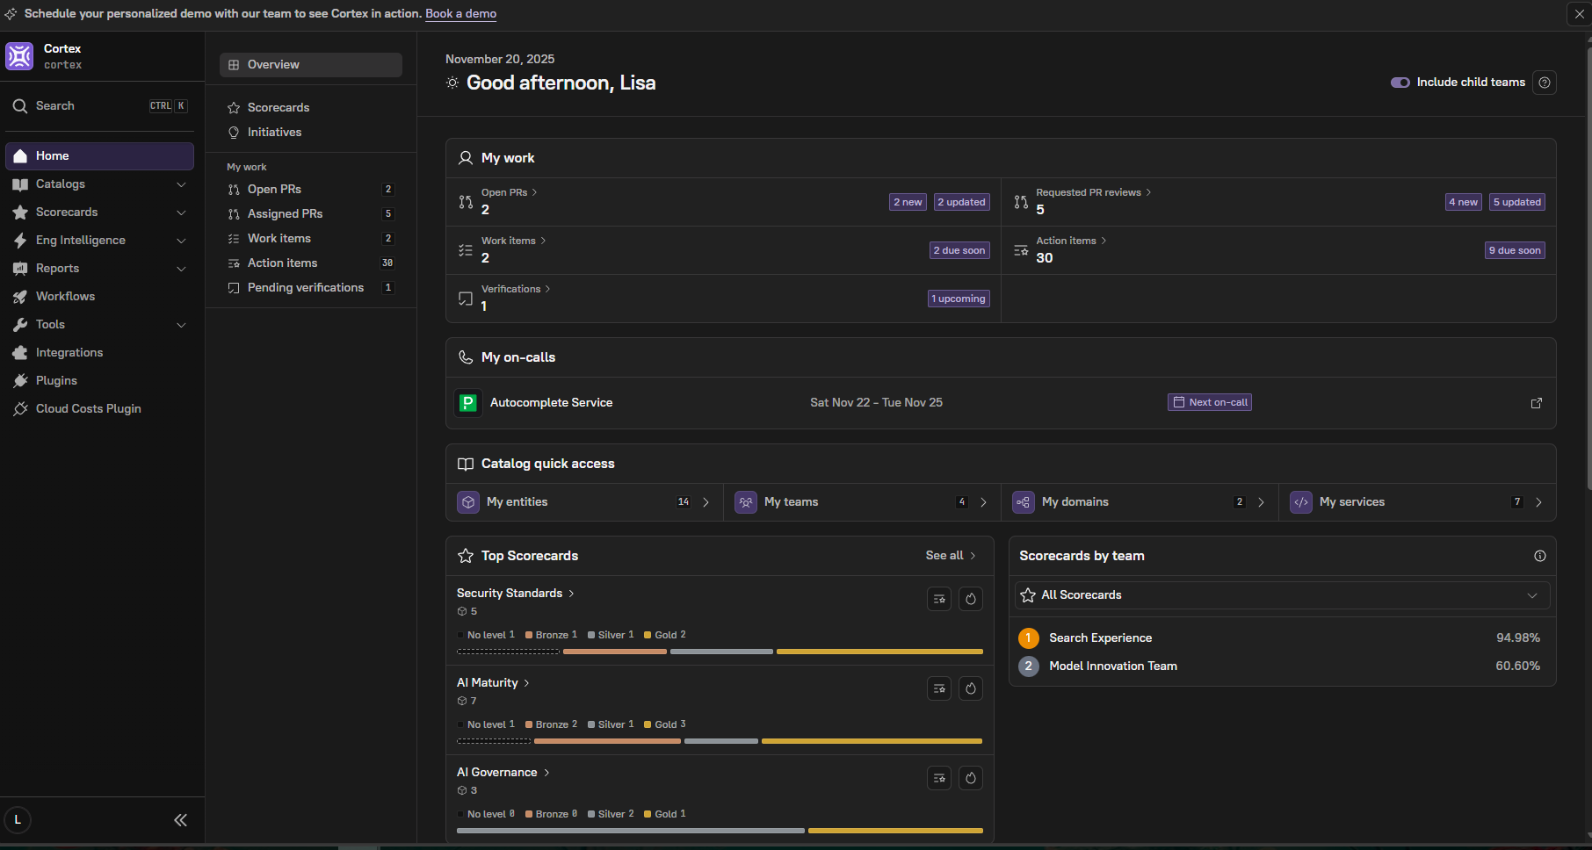Viewport: 1592px width, 850px height.
Task: Click the My domains icon
Action: (1024, 502)
